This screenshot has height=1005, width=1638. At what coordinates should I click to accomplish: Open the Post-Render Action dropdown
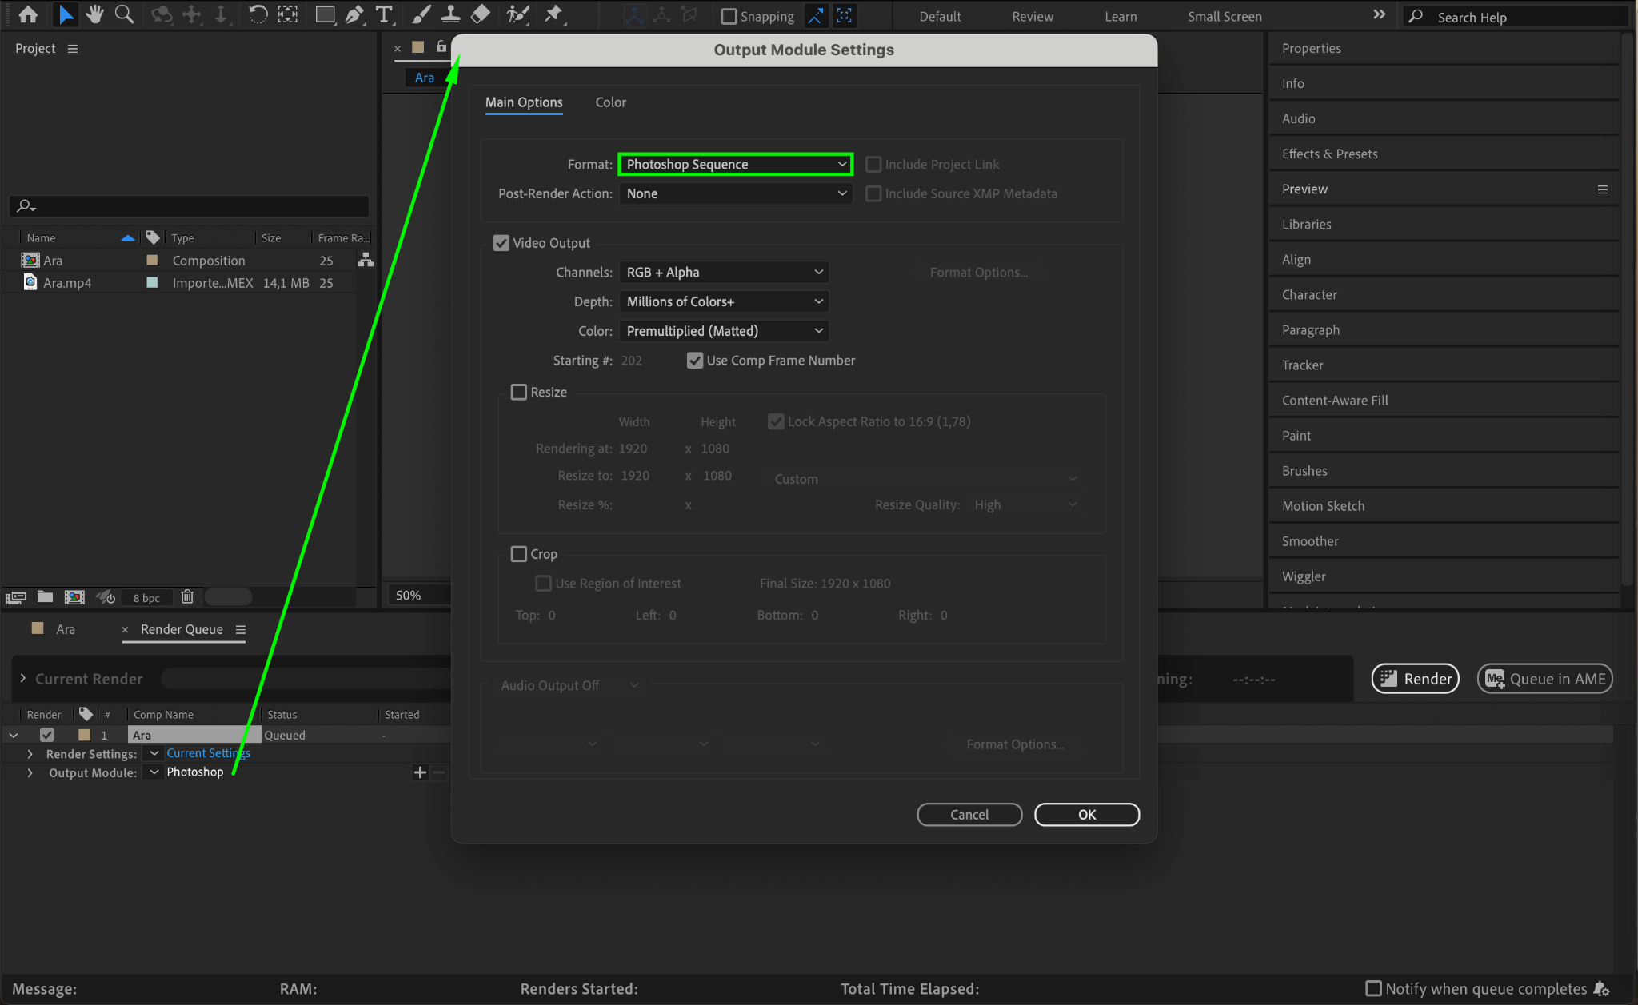[735, 194]
